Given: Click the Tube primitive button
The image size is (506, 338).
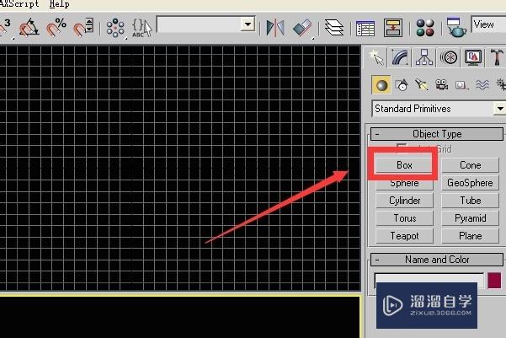Looking at the screenshot, I should 470,201.
